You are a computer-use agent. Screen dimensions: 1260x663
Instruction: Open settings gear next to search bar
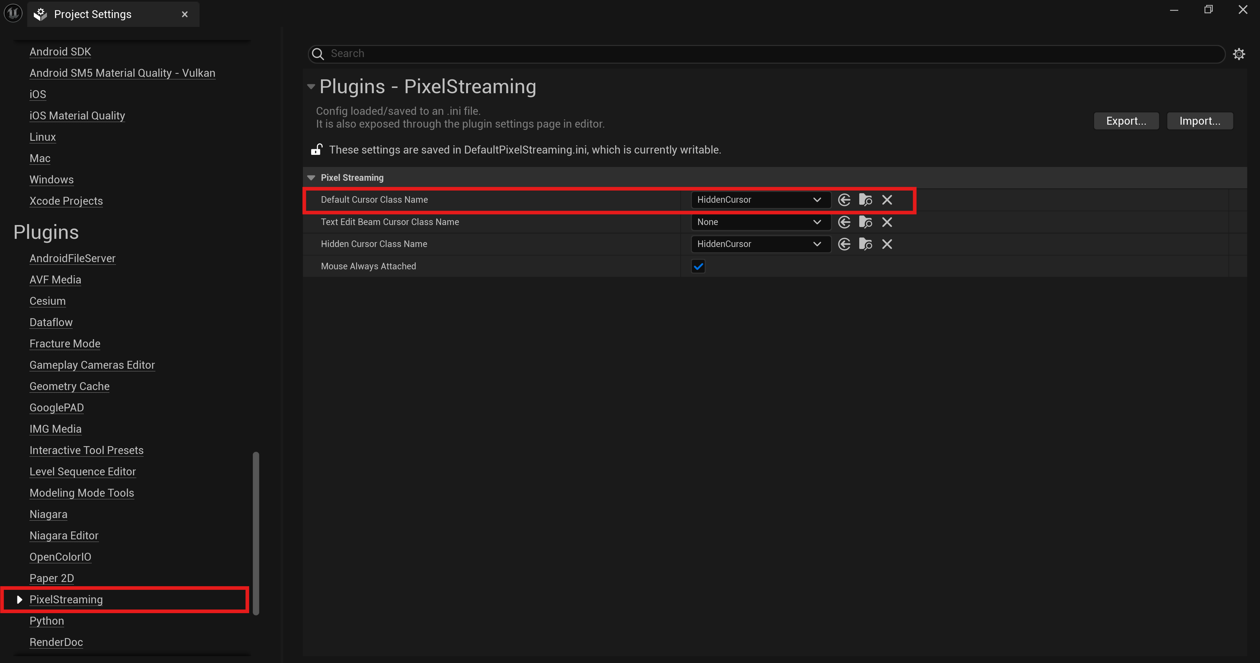pos(1238,54)
